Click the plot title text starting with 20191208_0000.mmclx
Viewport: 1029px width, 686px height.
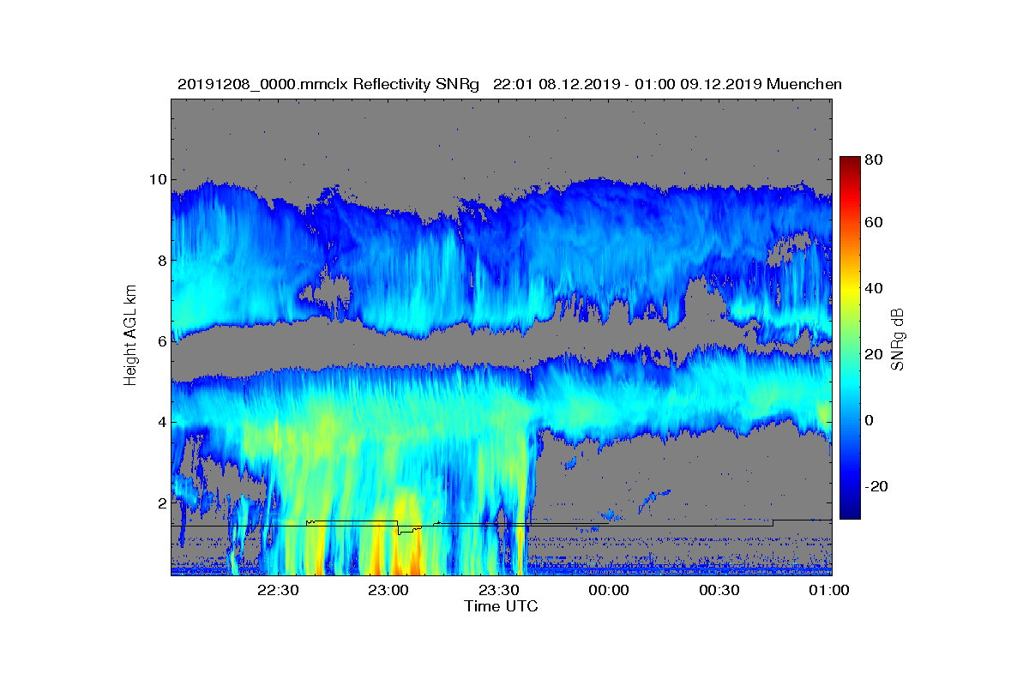coord(509,84)
